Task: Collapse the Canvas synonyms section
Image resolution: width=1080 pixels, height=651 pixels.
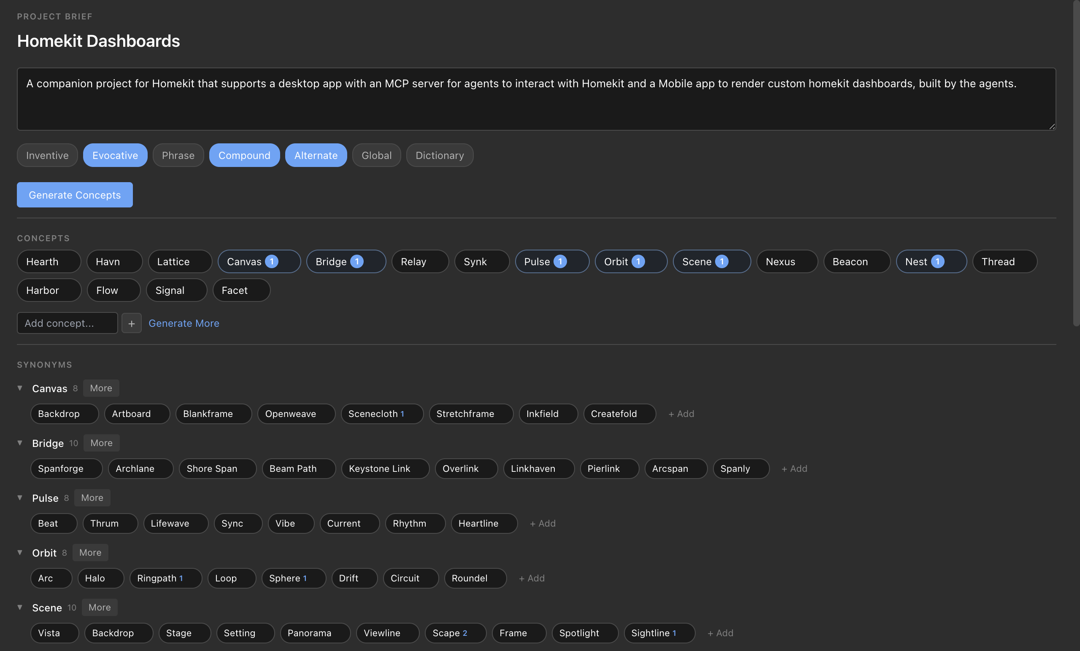Action: [x=20, y=388]
